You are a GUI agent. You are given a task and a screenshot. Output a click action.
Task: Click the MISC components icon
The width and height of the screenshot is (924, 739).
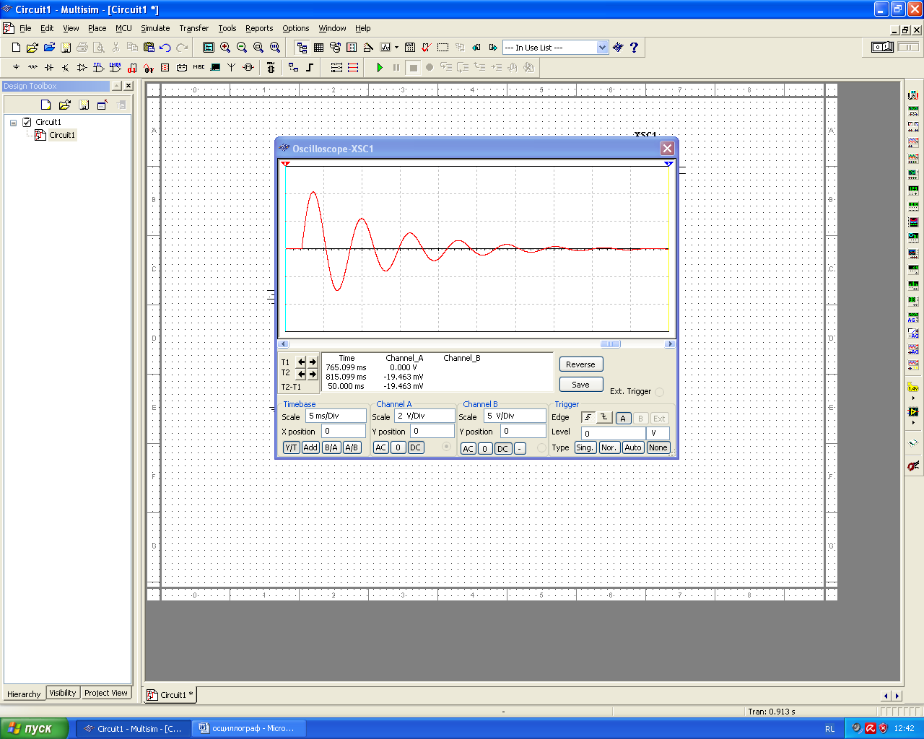199,67
